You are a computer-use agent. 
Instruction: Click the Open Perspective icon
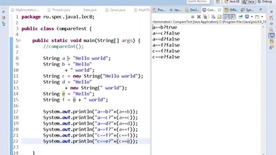point(218,2)
